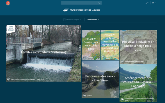Click the Atlas hydrologique wave logo

coord(66,10)
